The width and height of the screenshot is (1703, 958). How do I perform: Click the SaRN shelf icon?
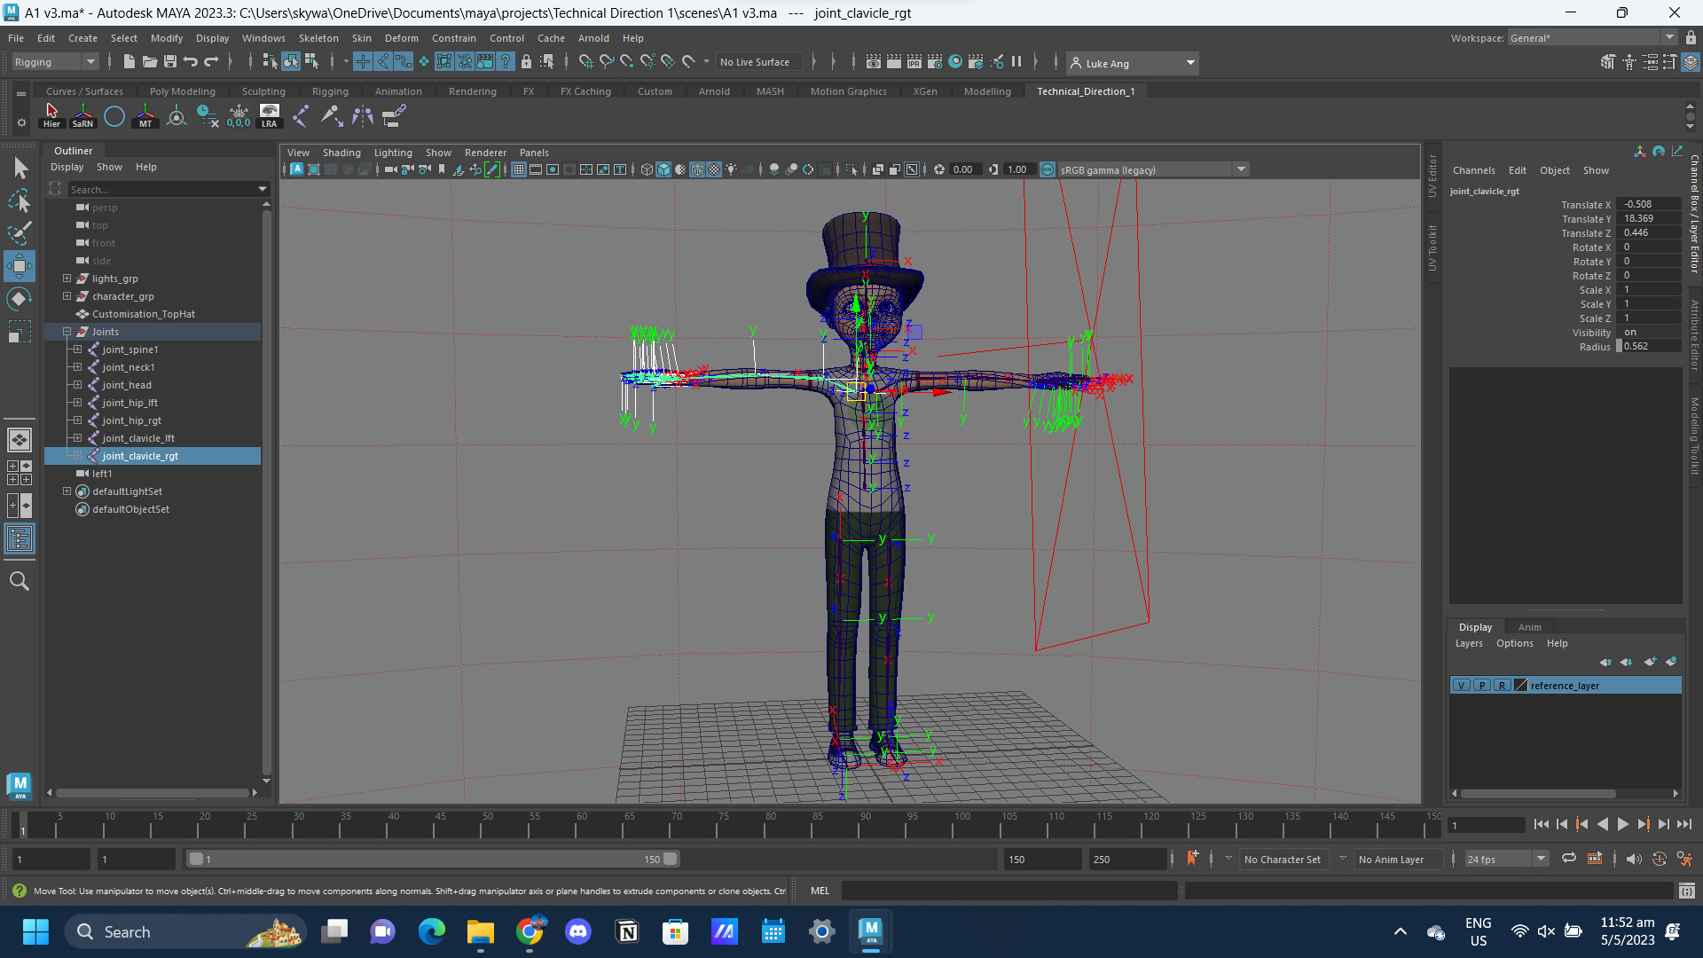pos(82,114)
